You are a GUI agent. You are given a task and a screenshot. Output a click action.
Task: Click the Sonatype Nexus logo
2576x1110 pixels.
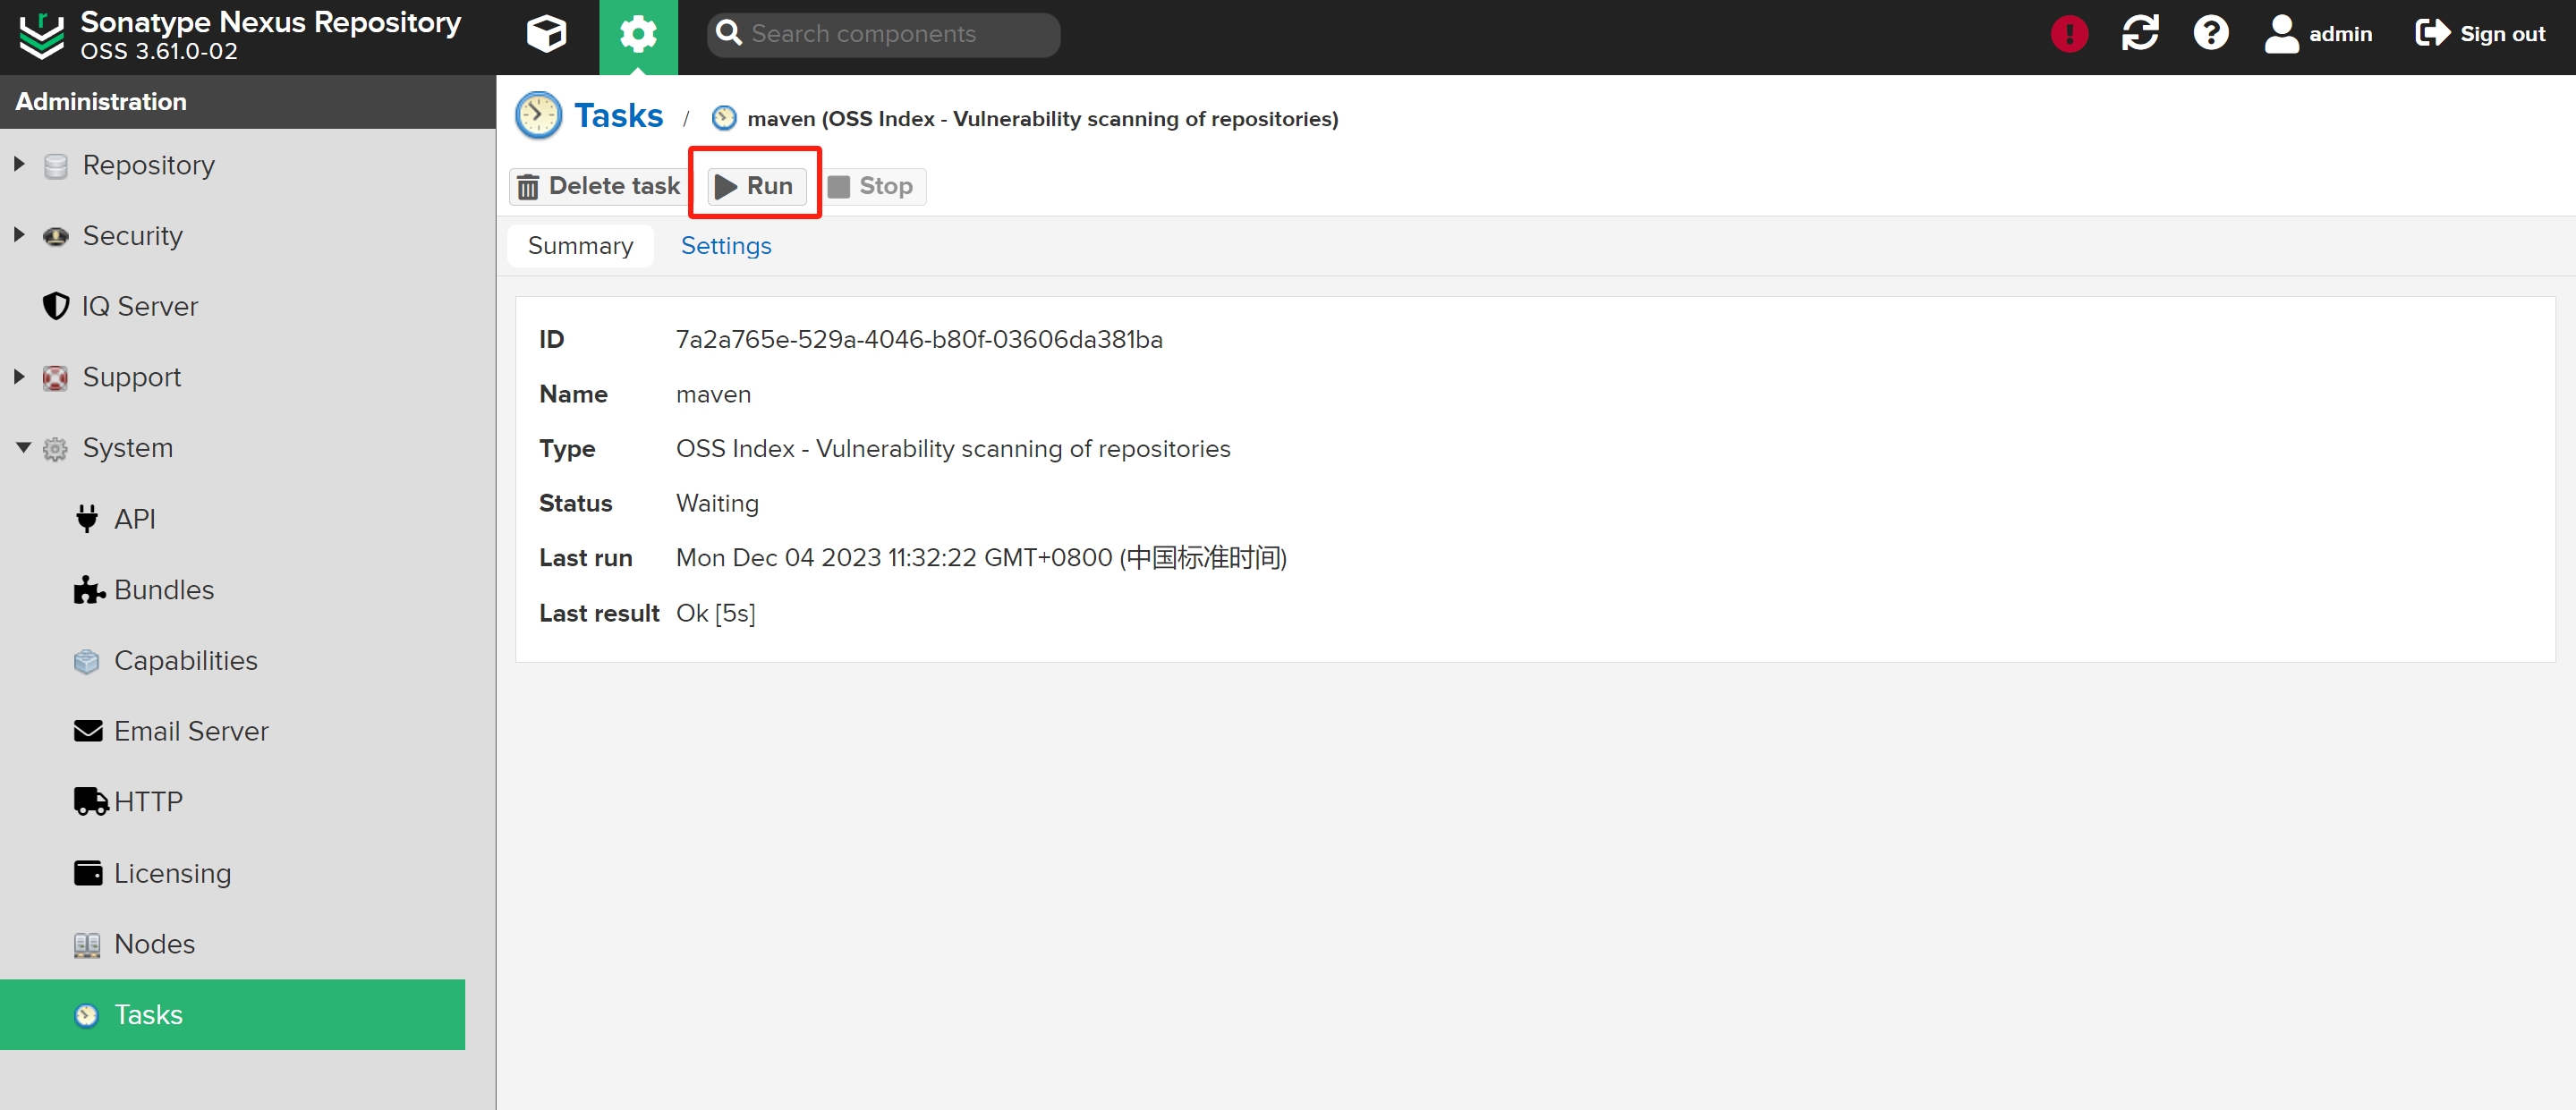pos(42,34)
